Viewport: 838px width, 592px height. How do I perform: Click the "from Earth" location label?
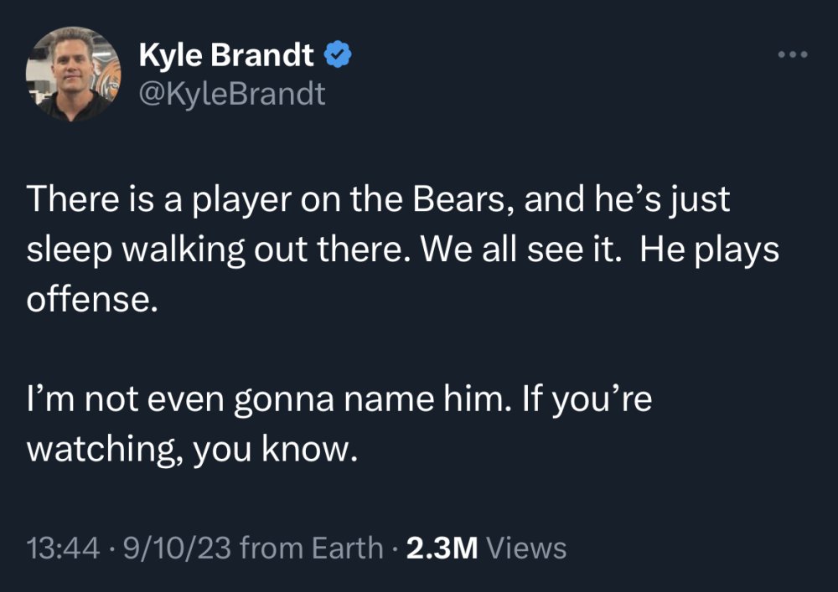coord(311,548)
